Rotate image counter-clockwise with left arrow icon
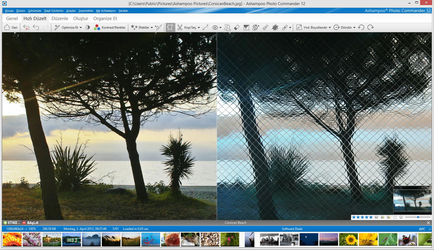Image resolution: width=434 pixels, height=250 pixels. point(361,27)
